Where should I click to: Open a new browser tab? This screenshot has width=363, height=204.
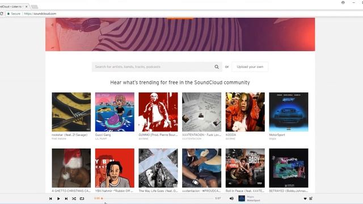click(35, 7)
